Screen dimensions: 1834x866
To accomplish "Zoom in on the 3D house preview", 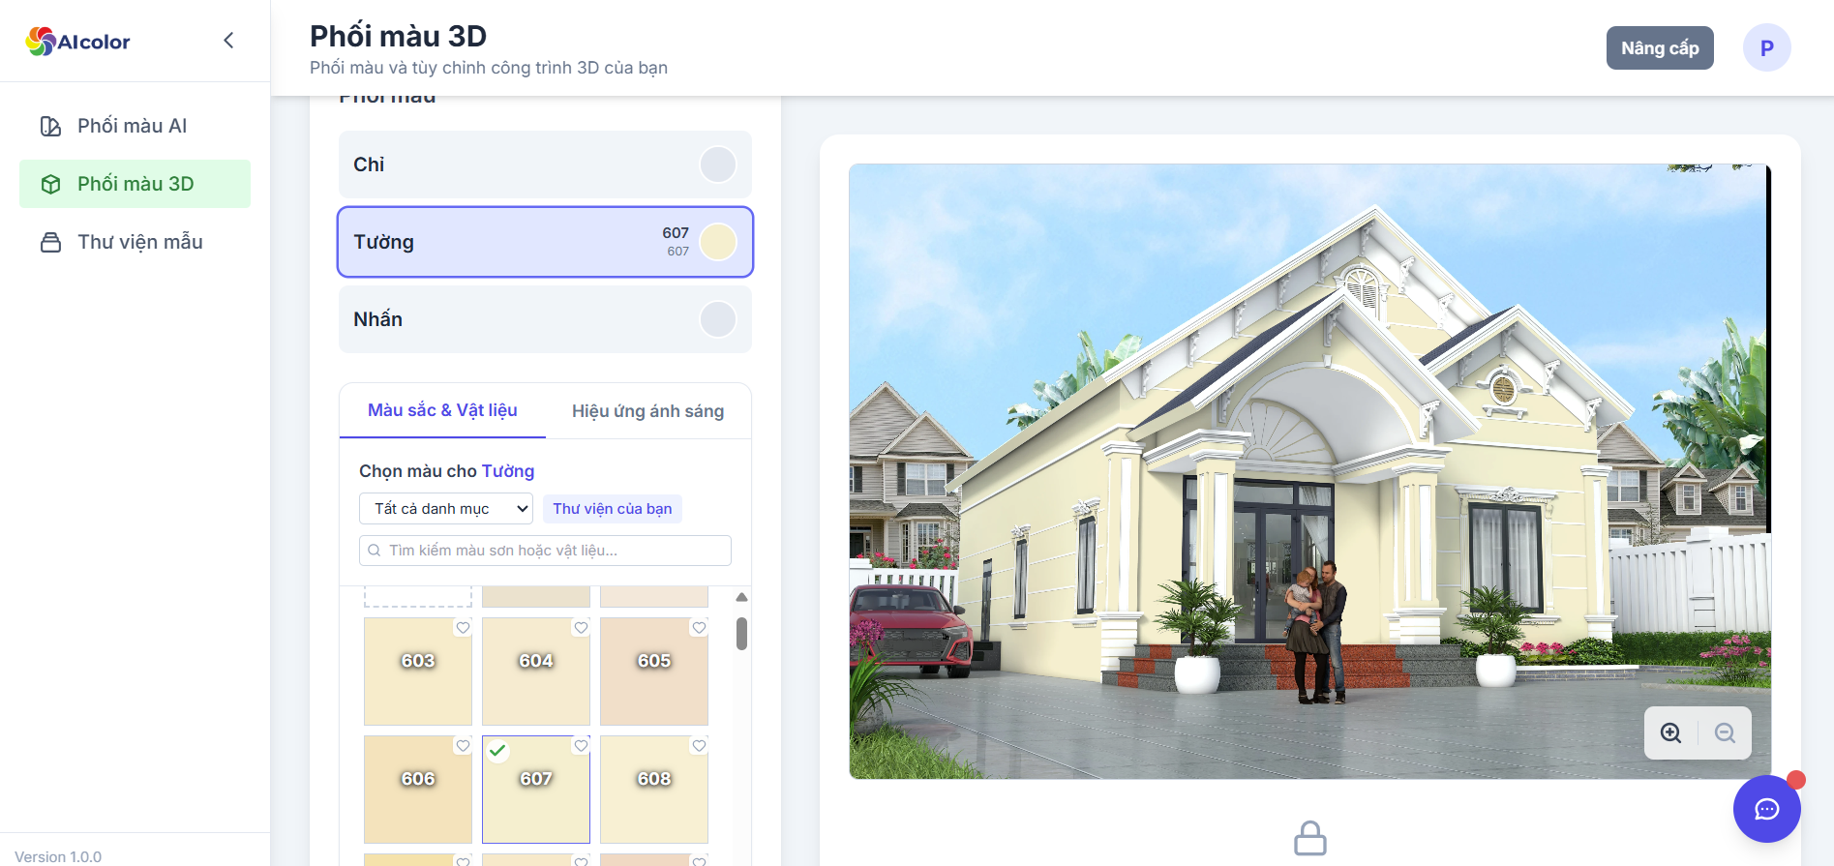I will pos(1670,732).
